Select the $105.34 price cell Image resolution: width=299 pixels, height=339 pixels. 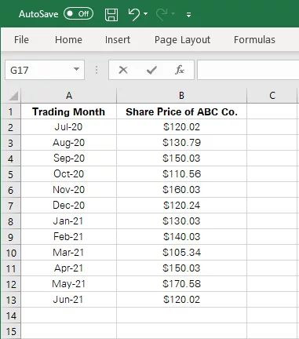point(181,253)
